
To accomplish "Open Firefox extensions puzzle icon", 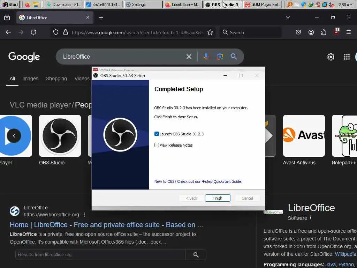I will pyautogui.click(x=324, y=32).
